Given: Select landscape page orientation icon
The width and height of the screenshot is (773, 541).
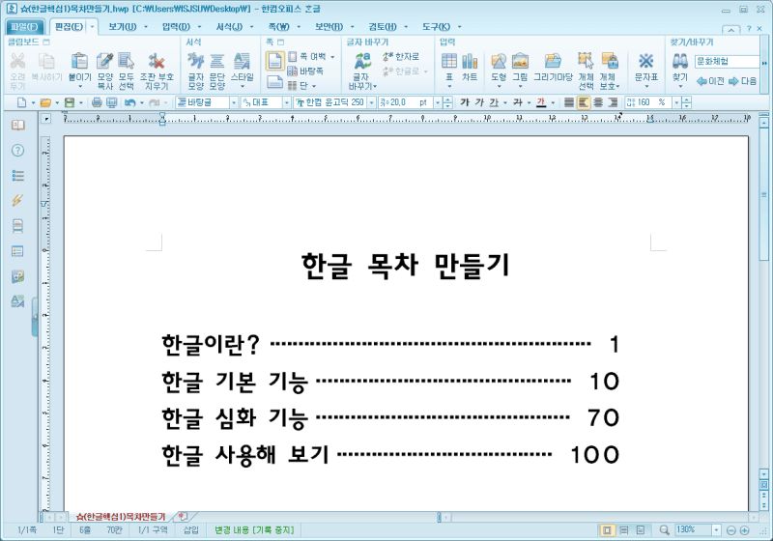Looking at the screenshot, I should [x=274, y=82].
